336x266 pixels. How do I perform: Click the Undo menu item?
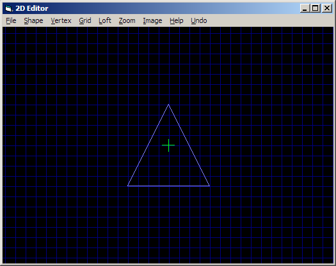coord(199,20)
